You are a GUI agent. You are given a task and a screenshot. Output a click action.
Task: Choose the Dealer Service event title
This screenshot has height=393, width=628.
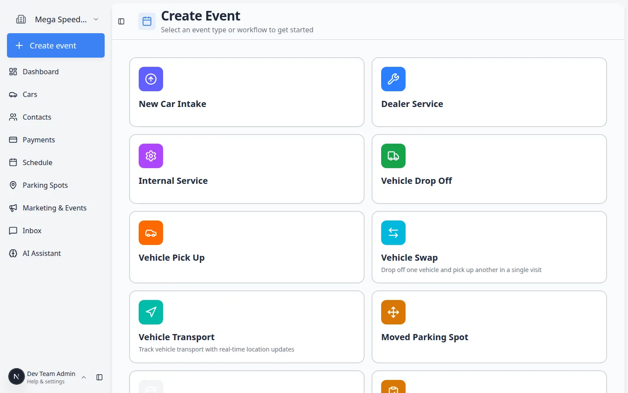pos(412,104)
